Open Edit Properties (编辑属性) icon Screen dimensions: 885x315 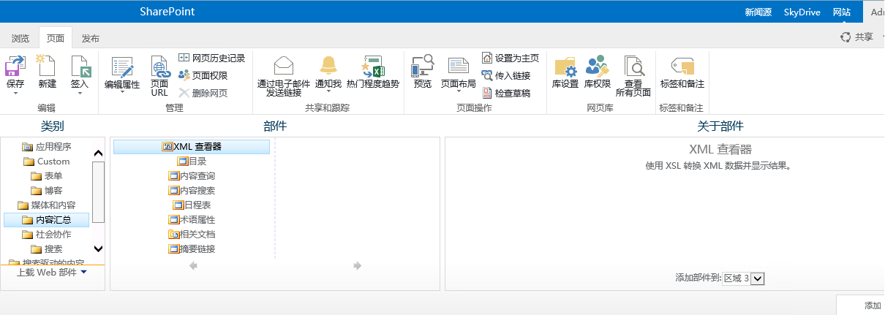click(x=122, y=68)
